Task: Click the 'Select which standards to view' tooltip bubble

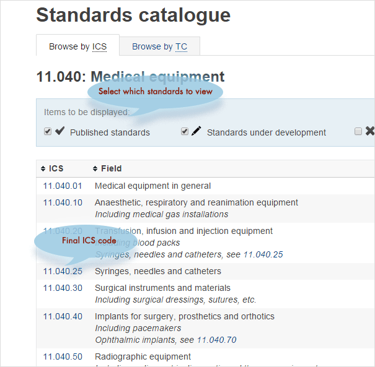Action: [x=155, y=92]
